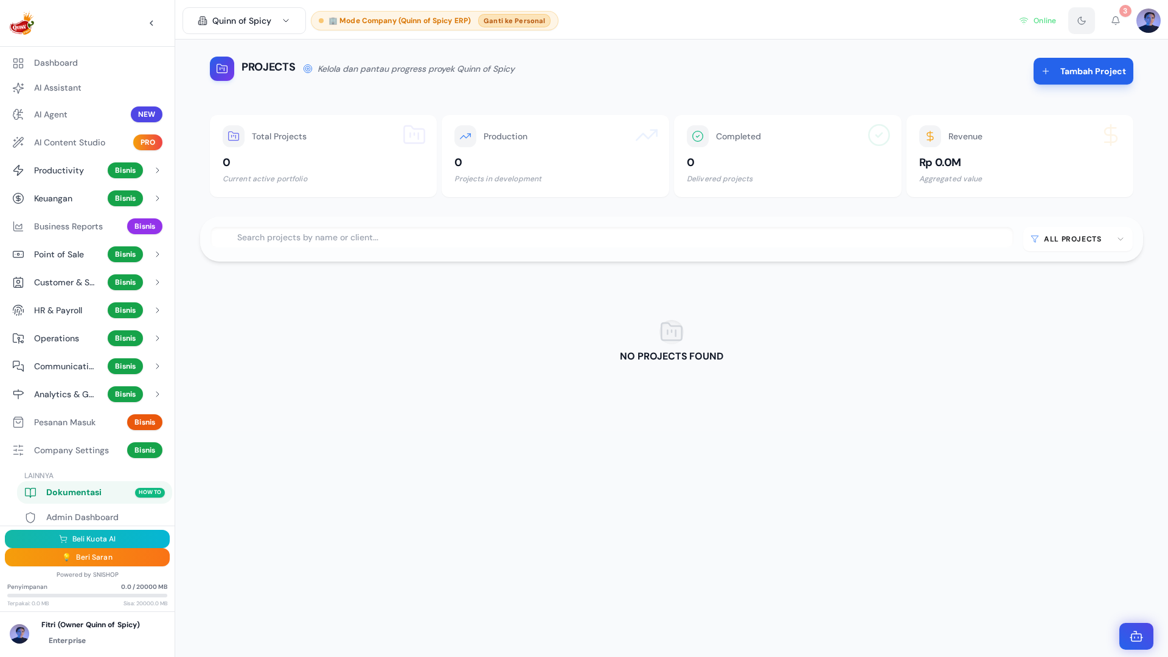This screenshot has width=1168, height=657.
Task: Click the Beri Saran button
Action: [x=87, y=557]
